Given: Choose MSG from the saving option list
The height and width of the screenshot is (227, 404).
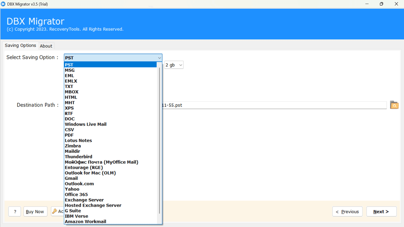Looking at the screenshot, I should coord(110,70).
